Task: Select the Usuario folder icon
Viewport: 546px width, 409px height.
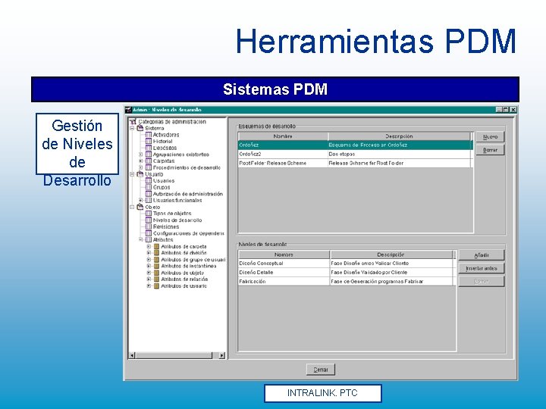Action: pos(140,174)
